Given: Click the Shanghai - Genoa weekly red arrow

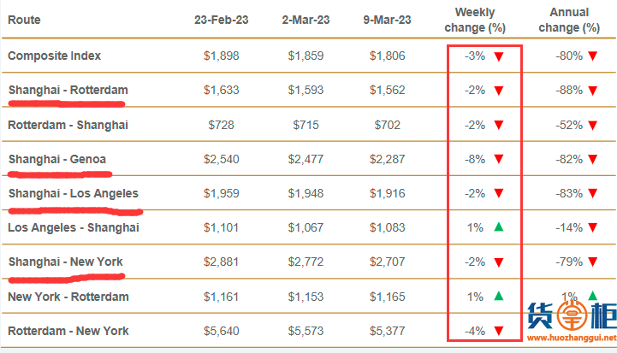Looking at the screenshot, I should 498,159.
